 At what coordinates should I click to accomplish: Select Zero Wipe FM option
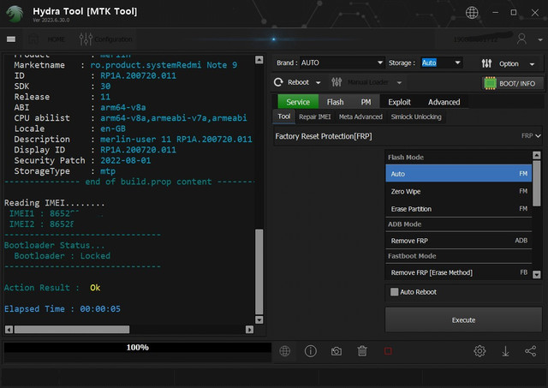(459, 191)
